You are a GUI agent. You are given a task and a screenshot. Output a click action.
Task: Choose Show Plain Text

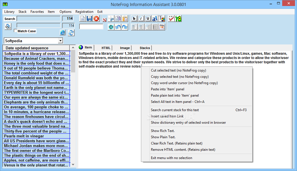(x=196, y=137)
